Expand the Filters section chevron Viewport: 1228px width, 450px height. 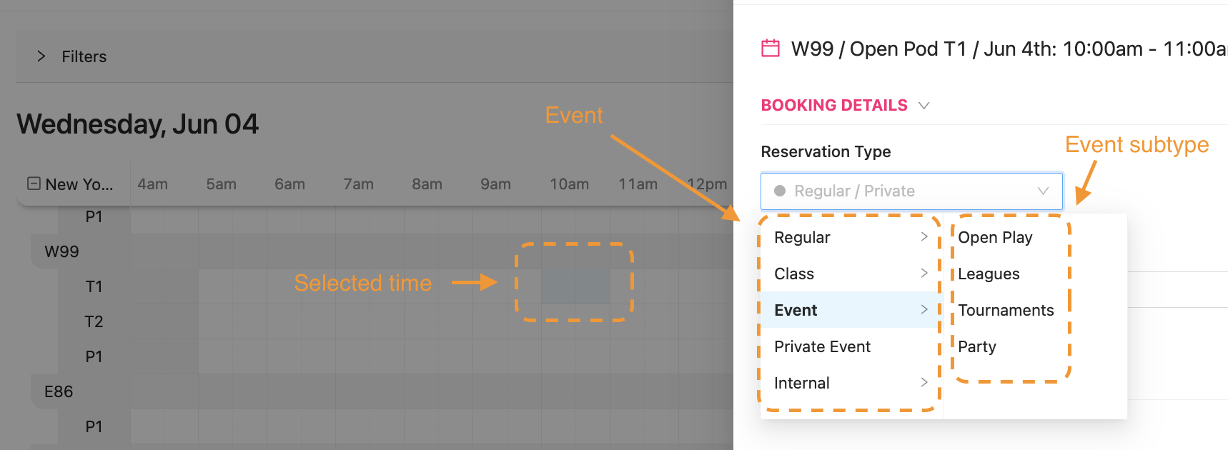(x=41, y=56)
